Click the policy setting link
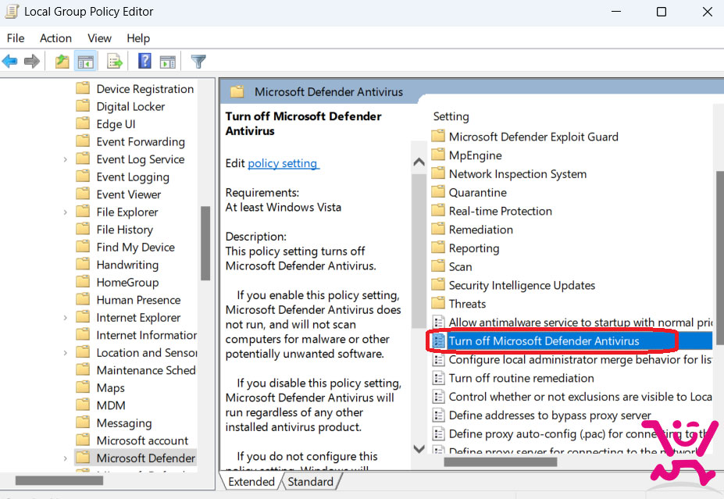The image size is (724, 499). click(x=283, y=163)
